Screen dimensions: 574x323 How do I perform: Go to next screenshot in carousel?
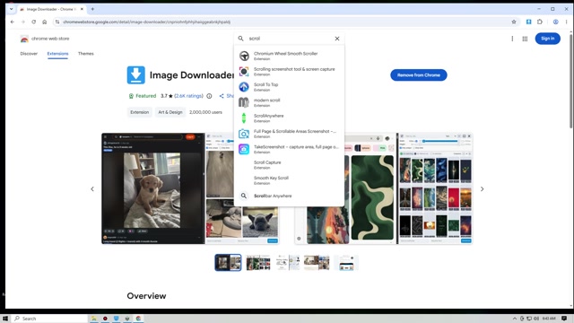[483, 189]
